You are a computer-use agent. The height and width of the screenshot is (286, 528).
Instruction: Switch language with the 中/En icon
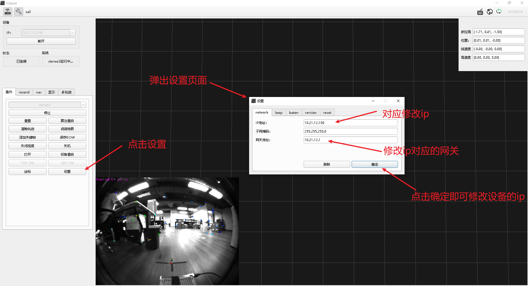click(x=490, y=12)
